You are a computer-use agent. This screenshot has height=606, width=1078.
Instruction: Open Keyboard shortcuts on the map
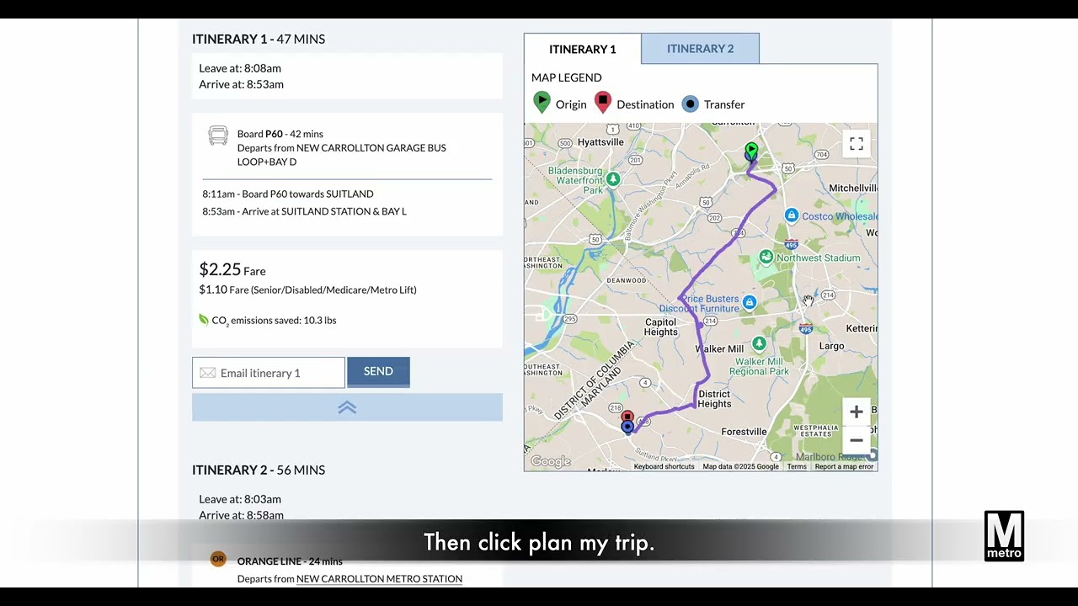point(664,466)
